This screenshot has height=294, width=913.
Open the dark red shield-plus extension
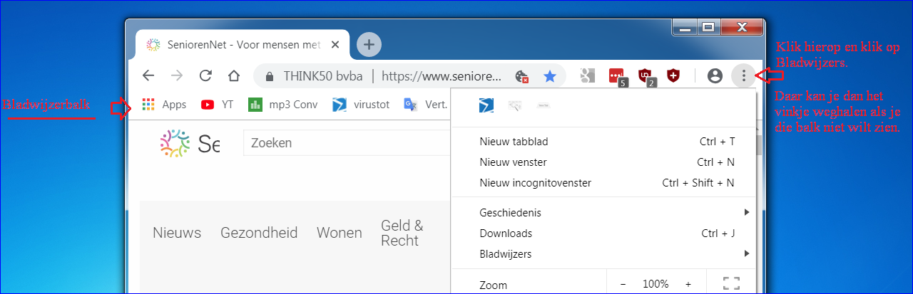[673, 75]
